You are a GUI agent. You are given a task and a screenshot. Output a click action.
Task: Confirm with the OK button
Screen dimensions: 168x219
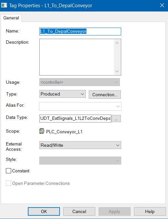pos(44,211)
